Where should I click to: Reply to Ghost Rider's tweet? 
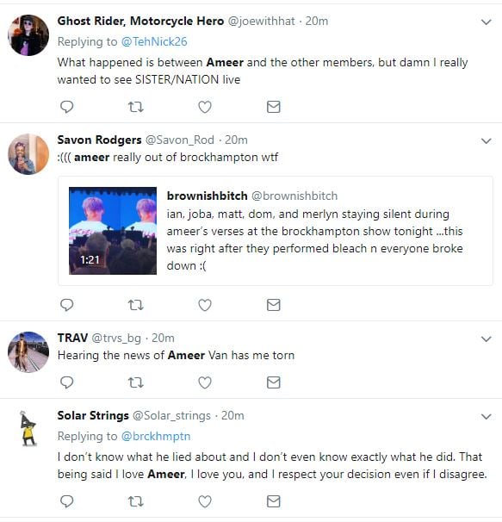coord(66,107)
